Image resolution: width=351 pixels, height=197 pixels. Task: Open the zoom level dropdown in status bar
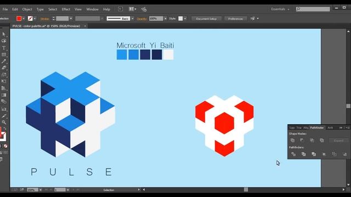coord(41,190)
